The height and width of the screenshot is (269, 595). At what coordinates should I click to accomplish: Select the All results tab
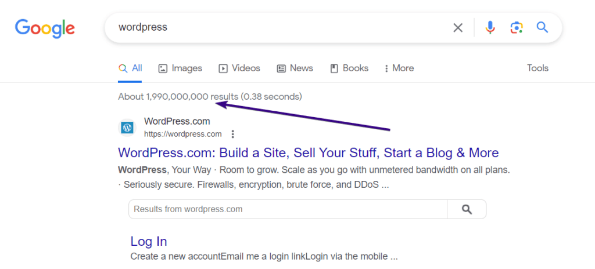click(130, 68)
